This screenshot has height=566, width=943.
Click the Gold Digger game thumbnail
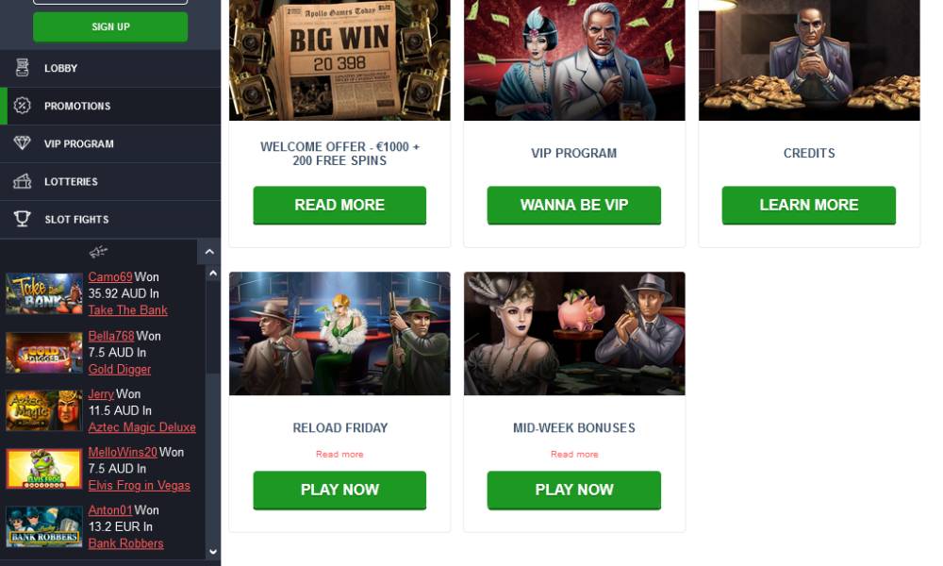(44, 353)
